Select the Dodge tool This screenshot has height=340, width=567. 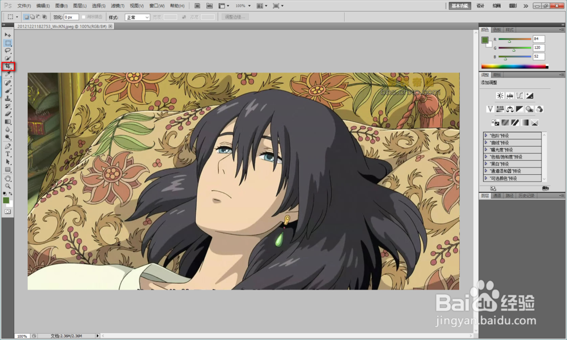[7, 137]
